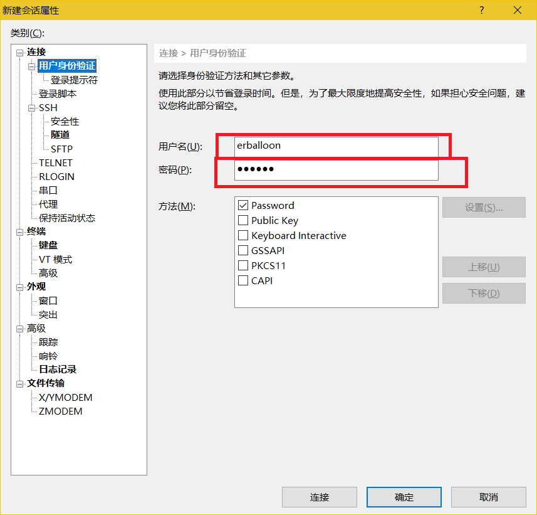Collapse the 连接 tree node
The width and height of the screenshot is (537, 515).
20,52
